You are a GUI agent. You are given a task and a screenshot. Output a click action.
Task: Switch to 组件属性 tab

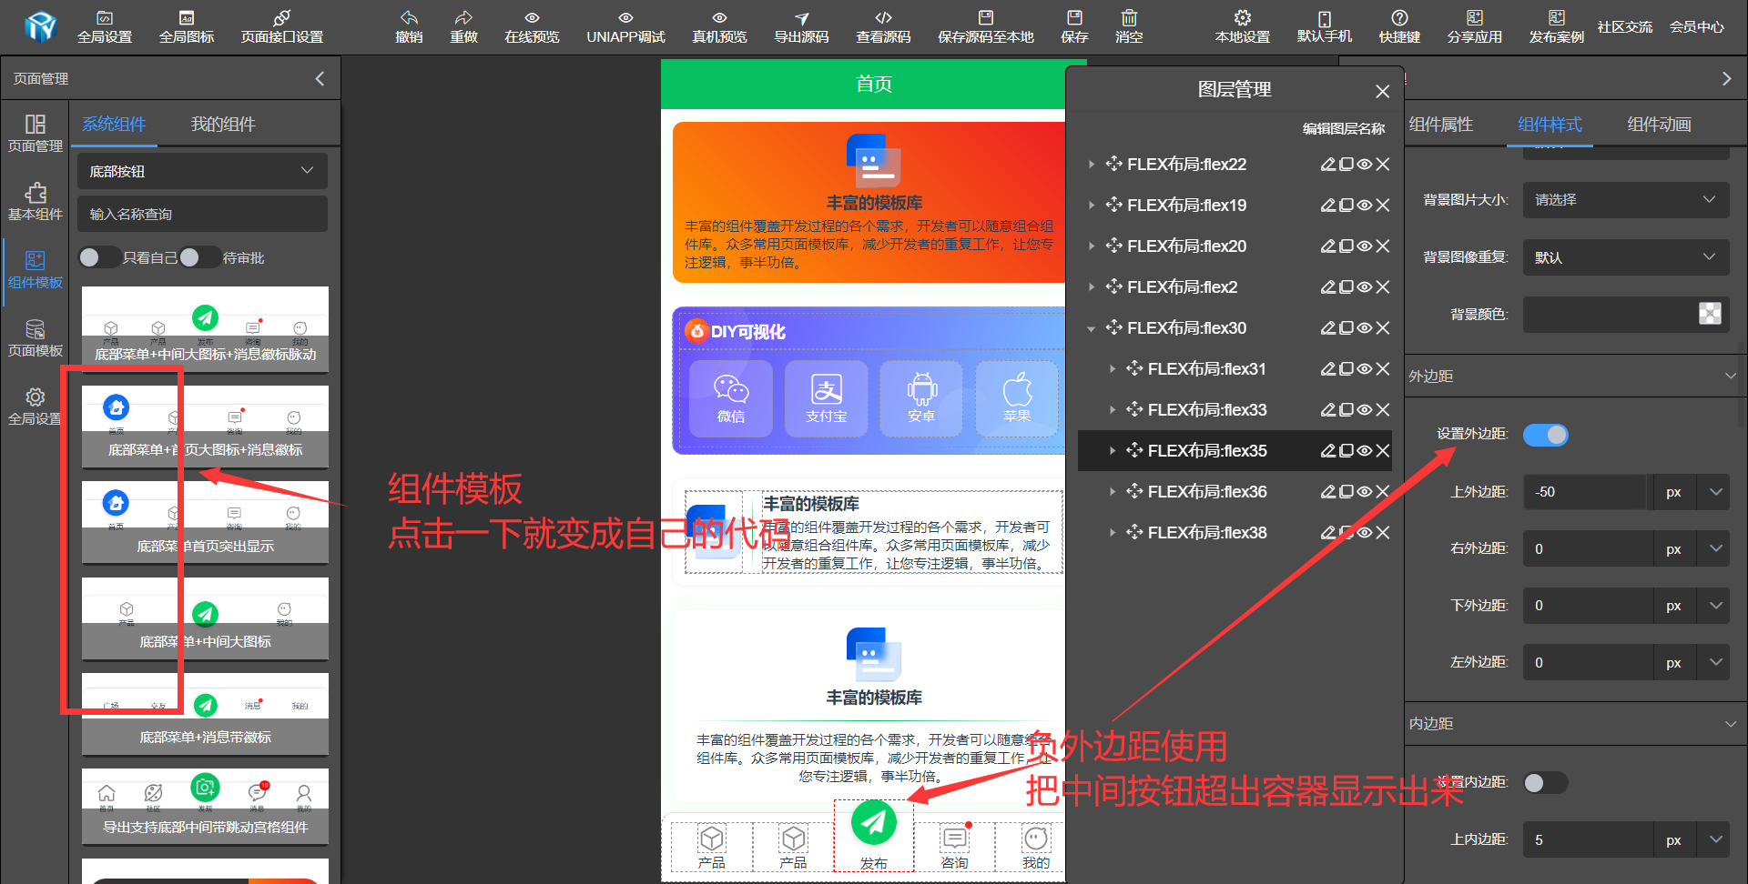coord(1441,124)
